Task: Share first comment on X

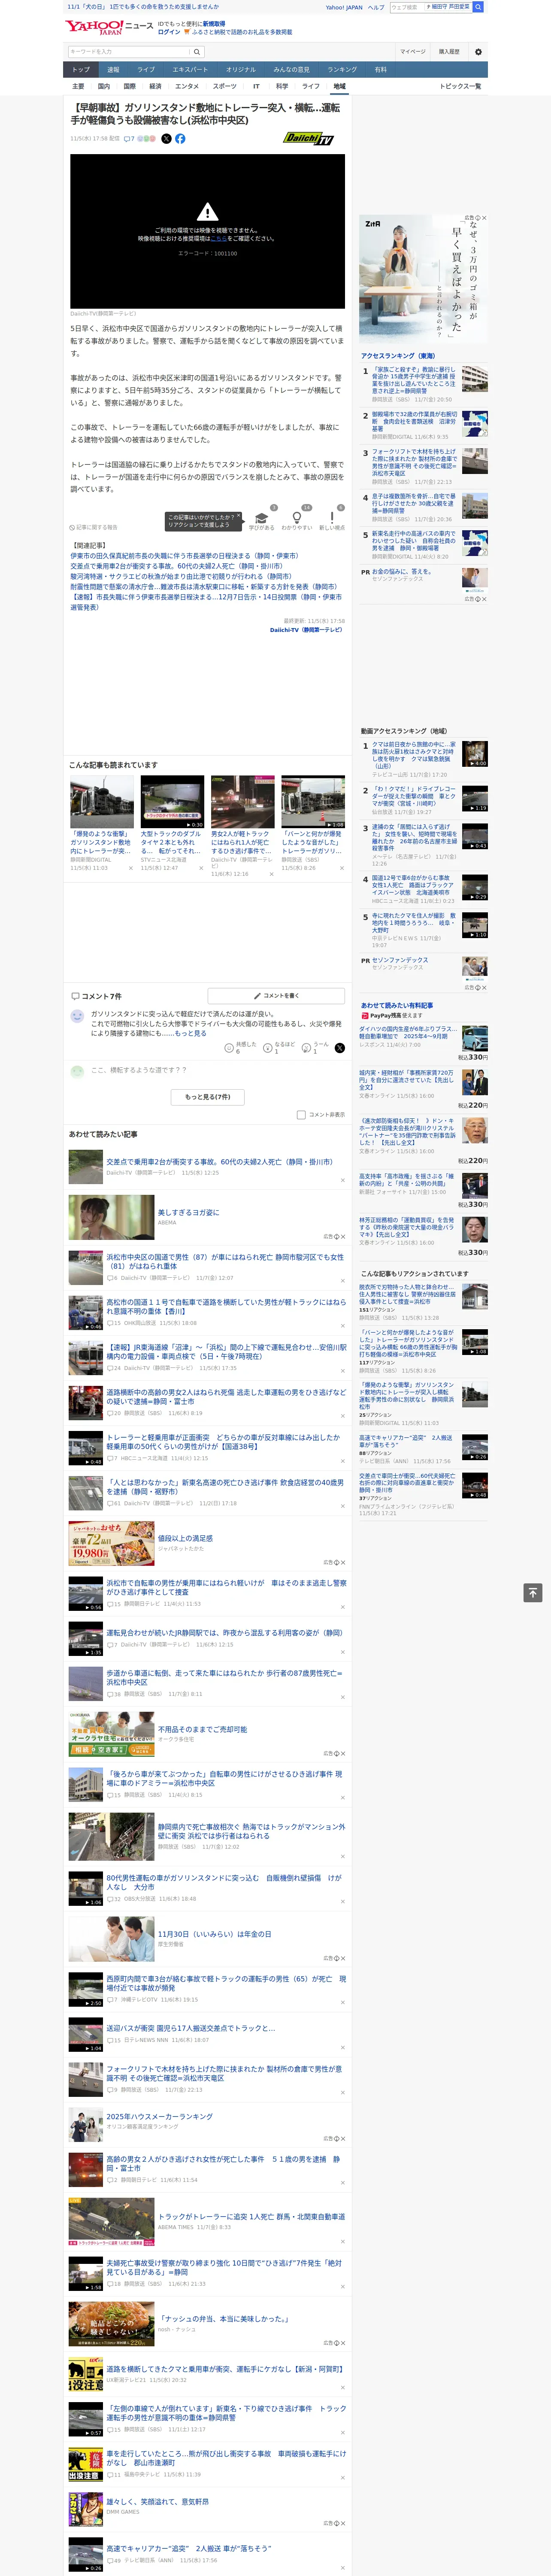Action: click(339, 1048)
